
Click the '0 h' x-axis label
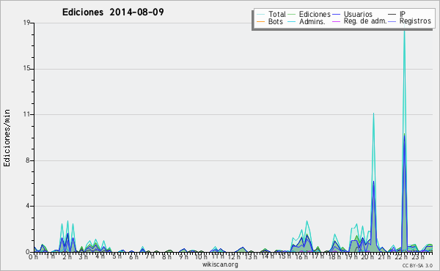click(x=33, y=256)
